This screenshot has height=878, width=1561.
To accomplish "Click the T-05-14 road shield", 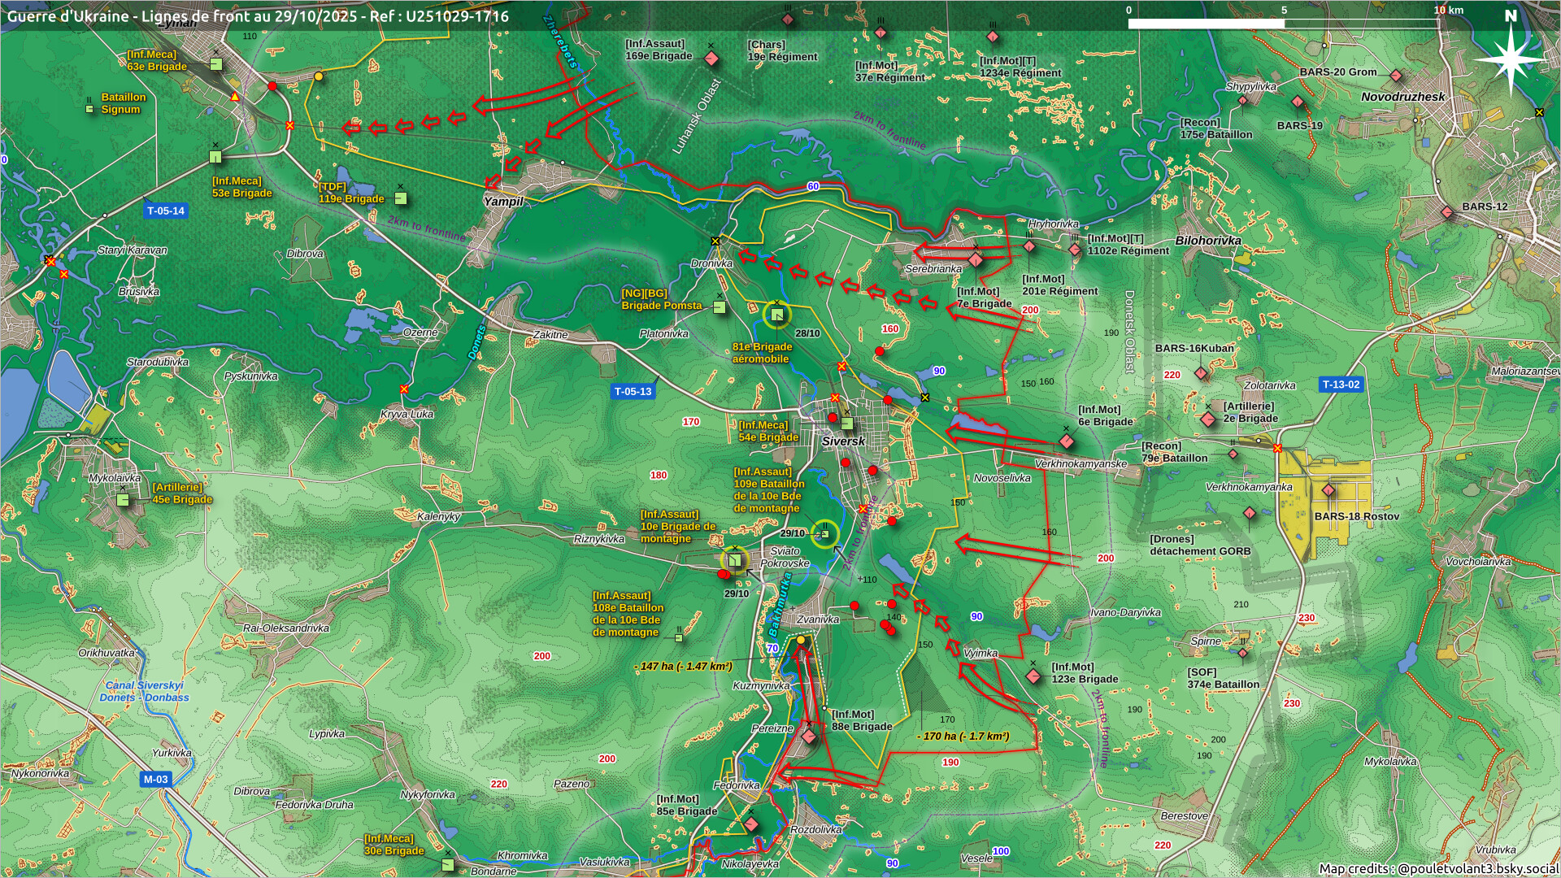I will point(166,211).
